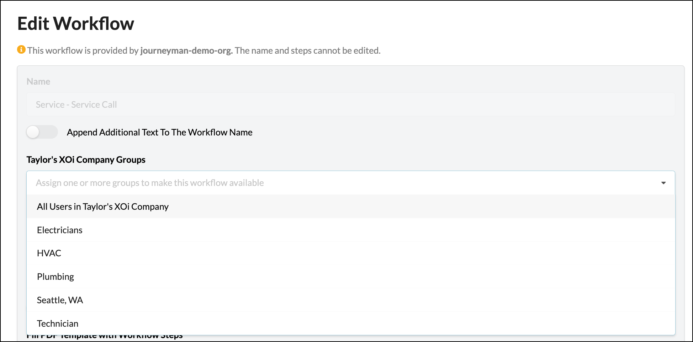Image resolution: width=693 pixels, height=342 pixels.
Task: Click the Name field label
Action: [x=38, y=81]
